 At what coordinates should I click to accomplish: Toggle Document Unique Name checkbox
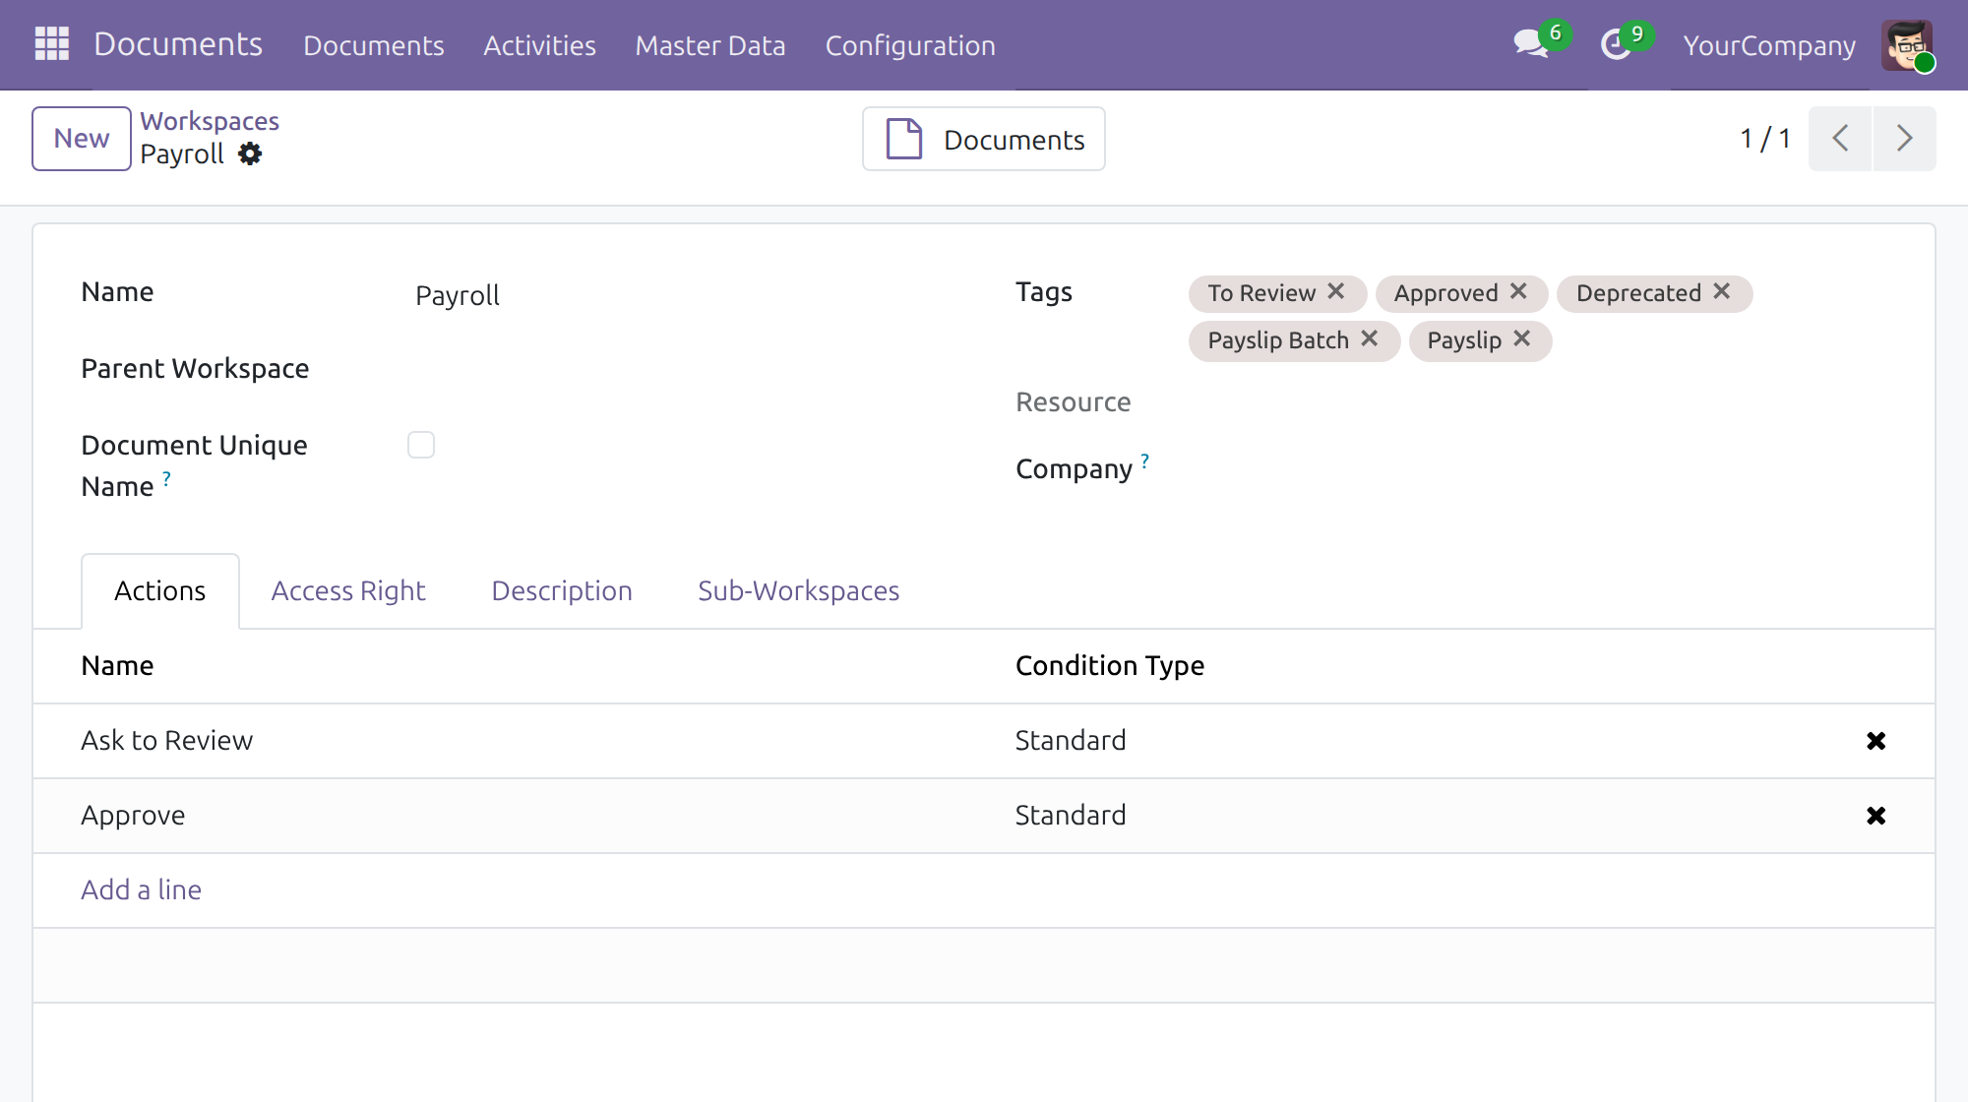421,445
